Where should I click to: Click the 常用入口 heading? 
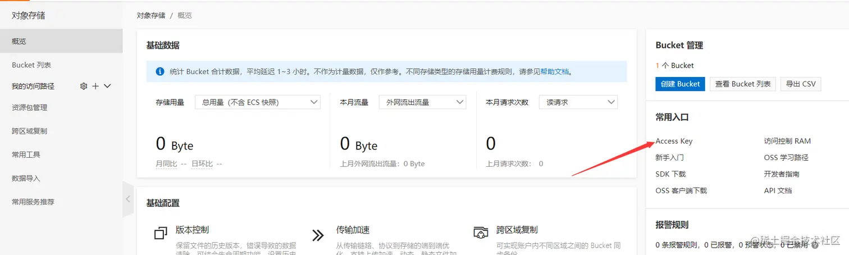click(672, 117)
